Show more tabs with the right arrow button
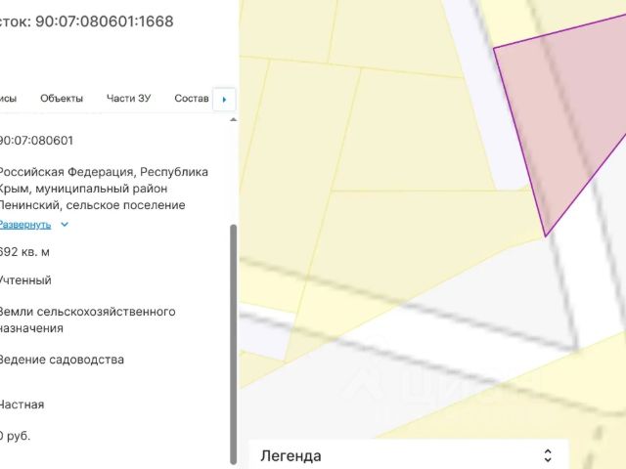Screen dimensions: 626x469 tap(224, 100)
